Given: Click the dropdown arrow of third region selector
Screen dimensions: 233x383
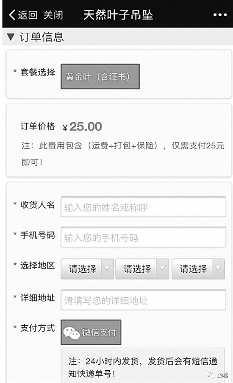Looking at the screenshot, I should coord(218,268).
